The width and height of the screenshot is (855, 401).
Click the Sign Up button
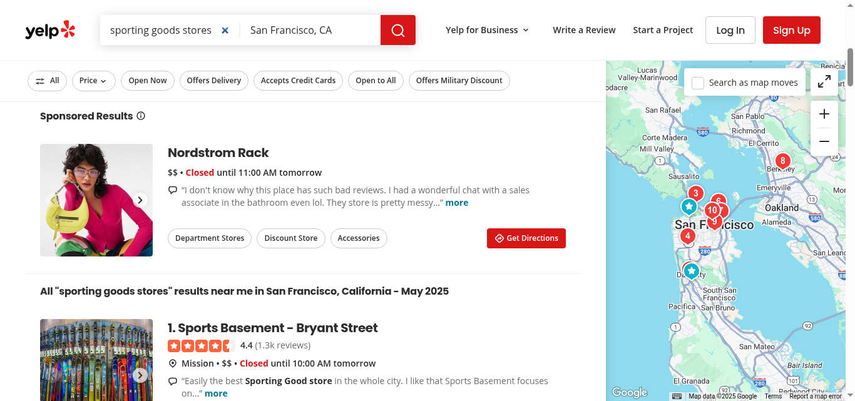792,30
